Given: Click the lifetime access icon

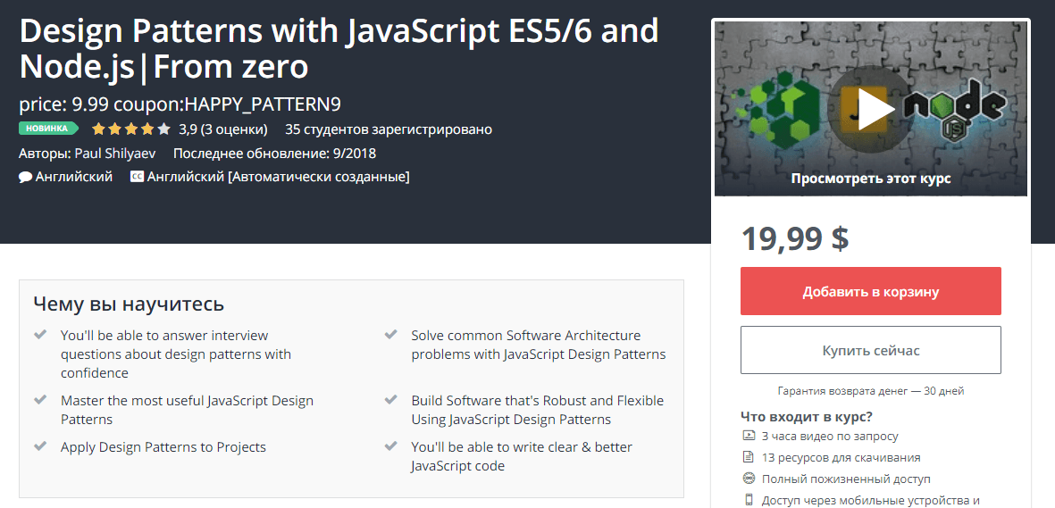Looking at the screenshot, I should pyautogui.click(x=749, y=479).
